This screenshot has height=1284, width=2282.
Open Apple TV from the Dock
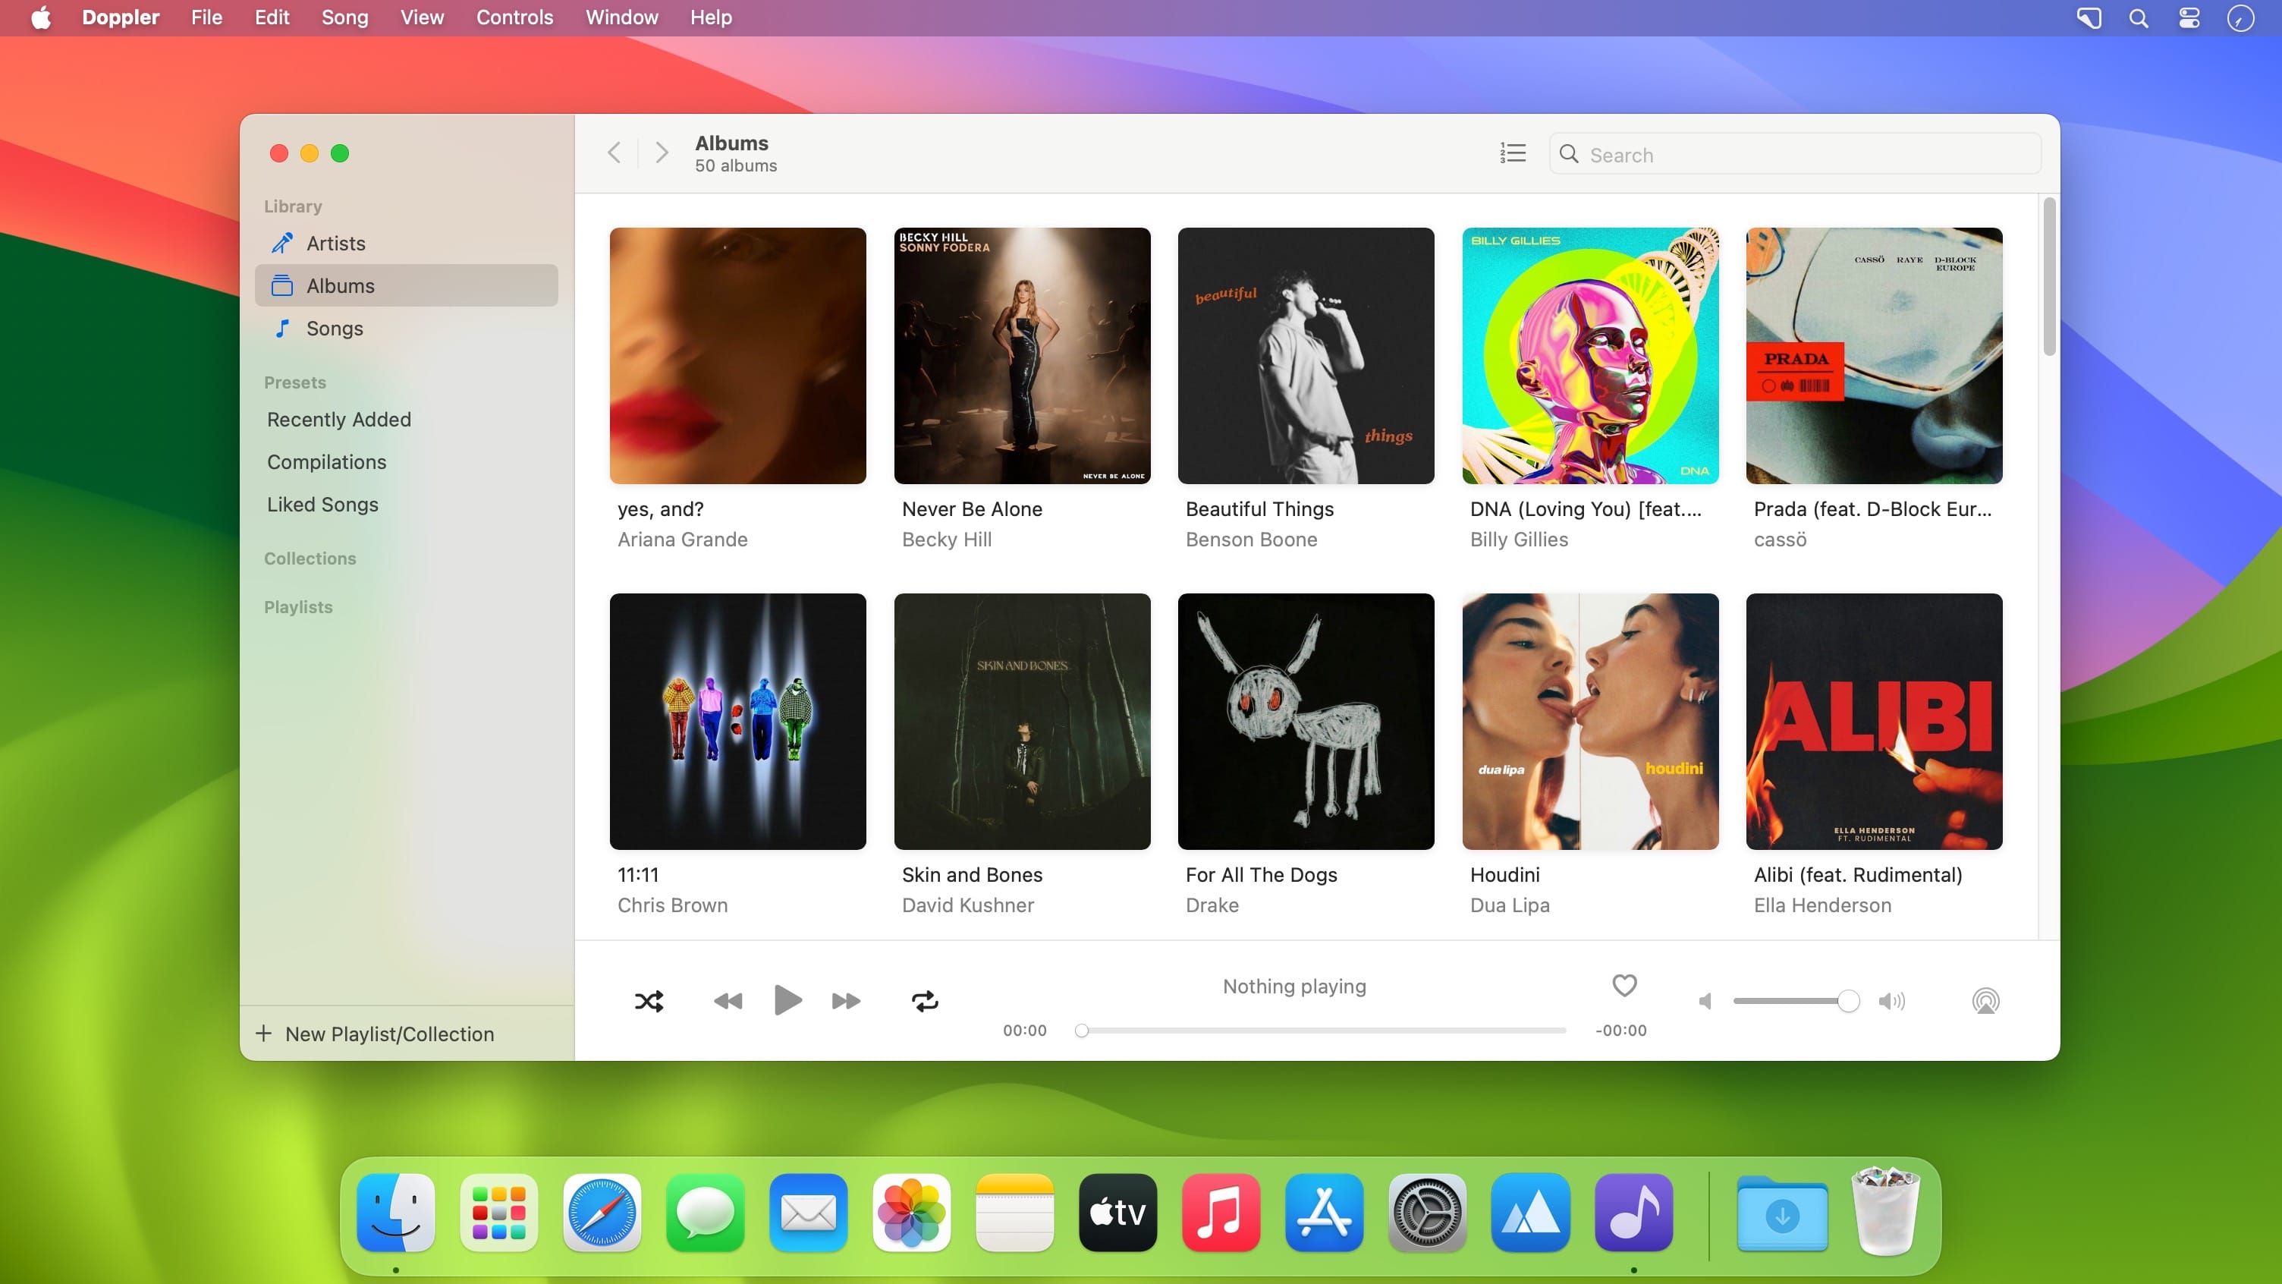point(1118,1212)
